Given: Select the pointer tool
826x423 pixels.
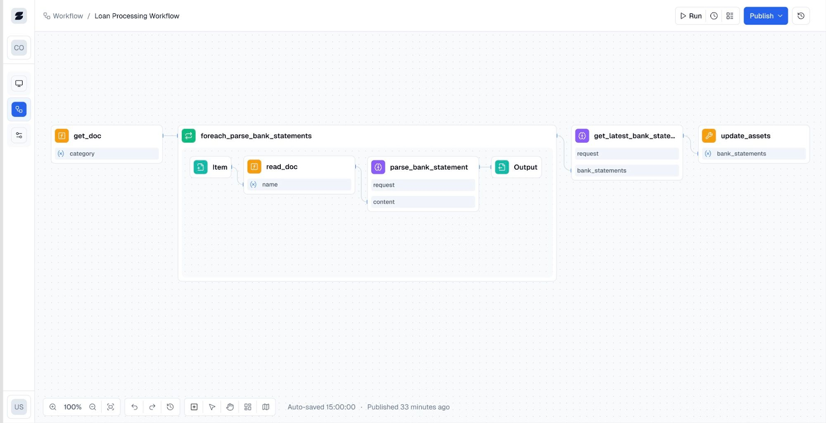Looking at the screenshot, I should [212, 407].
